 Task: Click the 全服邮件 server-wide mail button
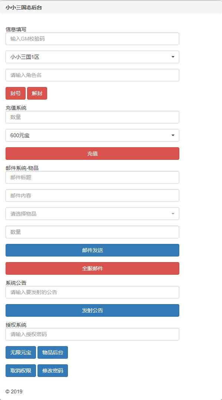click(x=92, y=268)
